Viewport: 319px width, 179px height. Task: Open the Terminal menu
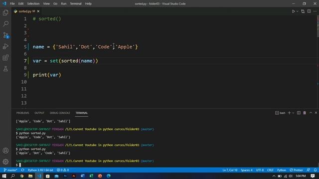pos(76,3)
